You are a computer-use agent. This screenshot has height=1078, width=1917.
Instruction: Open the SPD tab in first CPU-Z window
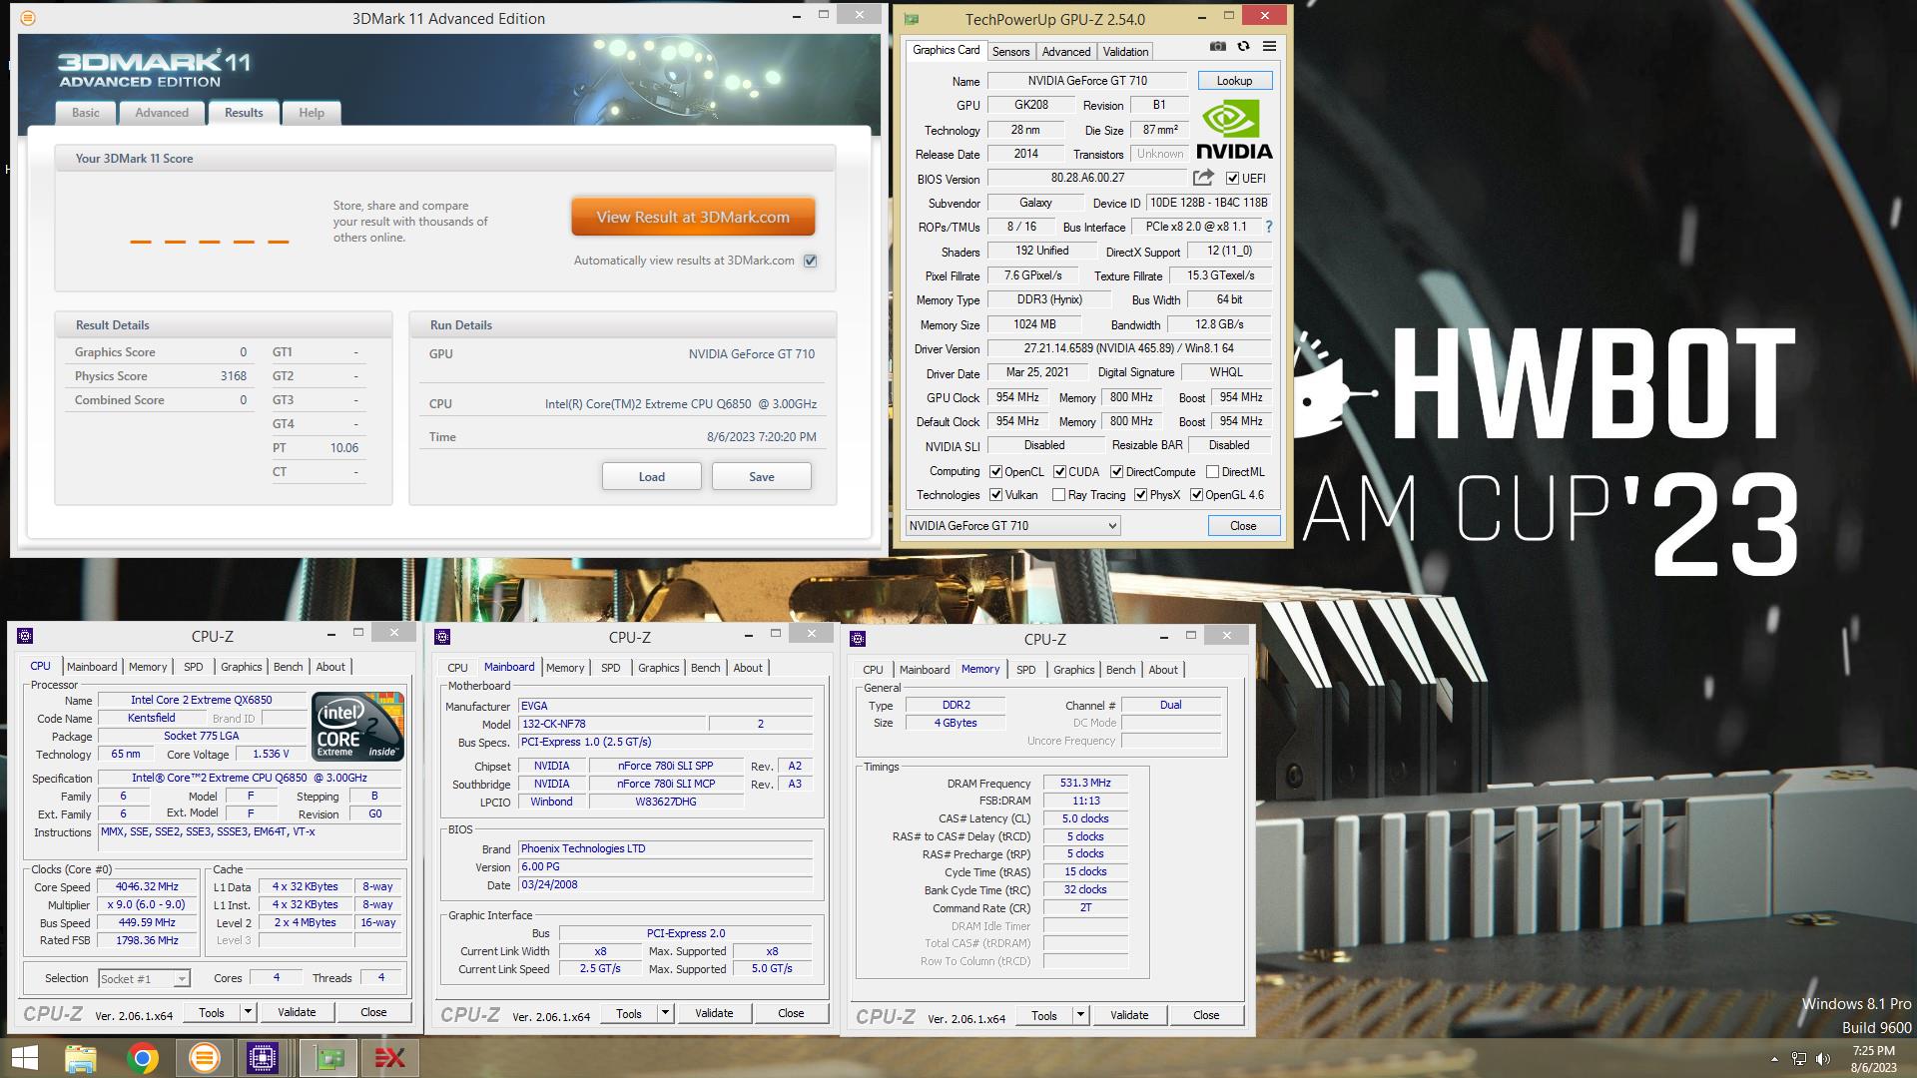pos(193,667)
